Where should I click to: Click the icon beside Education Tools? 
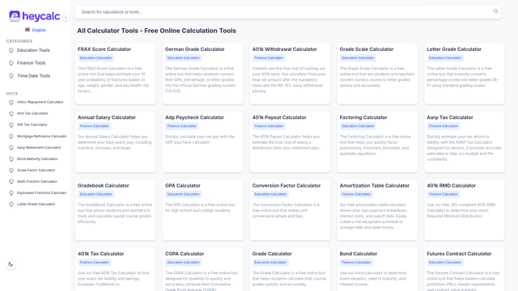(x=11, y=50)
